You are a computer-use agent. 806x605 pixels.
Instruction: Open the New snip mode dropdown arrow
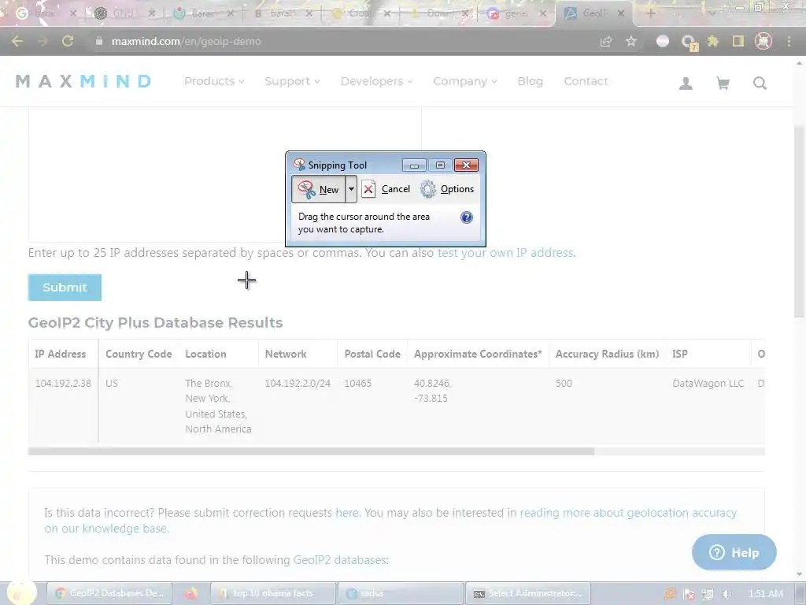351,189
